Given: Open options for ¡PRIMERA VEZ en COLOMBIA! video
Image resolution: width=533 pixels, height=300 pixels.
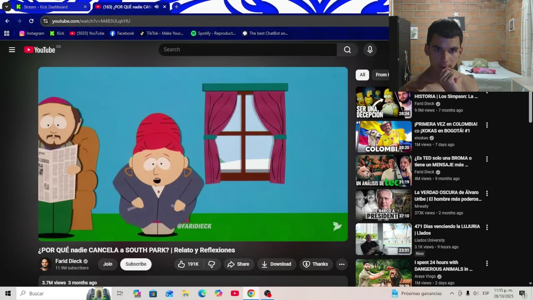Looking at the screenshot, I should click(487, 125).
